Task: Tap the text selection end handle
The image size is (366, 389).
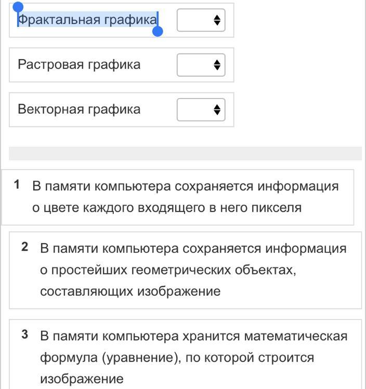Action: [158, 32]
